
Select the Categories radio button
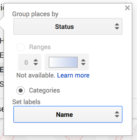(x=21, y=91)
